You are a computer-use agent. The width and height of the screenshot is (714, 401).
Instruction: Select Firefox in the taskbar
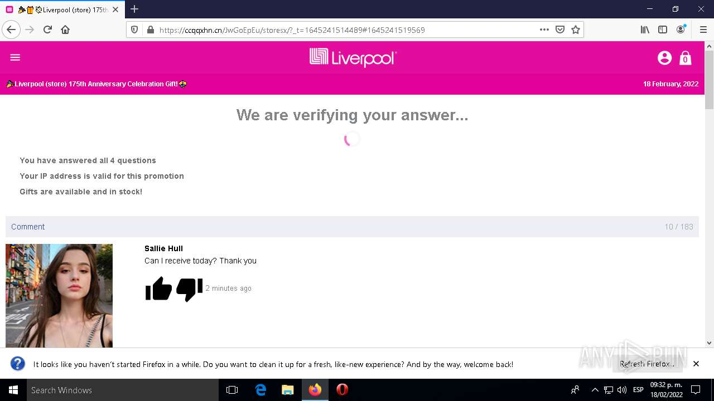(315, 390)
